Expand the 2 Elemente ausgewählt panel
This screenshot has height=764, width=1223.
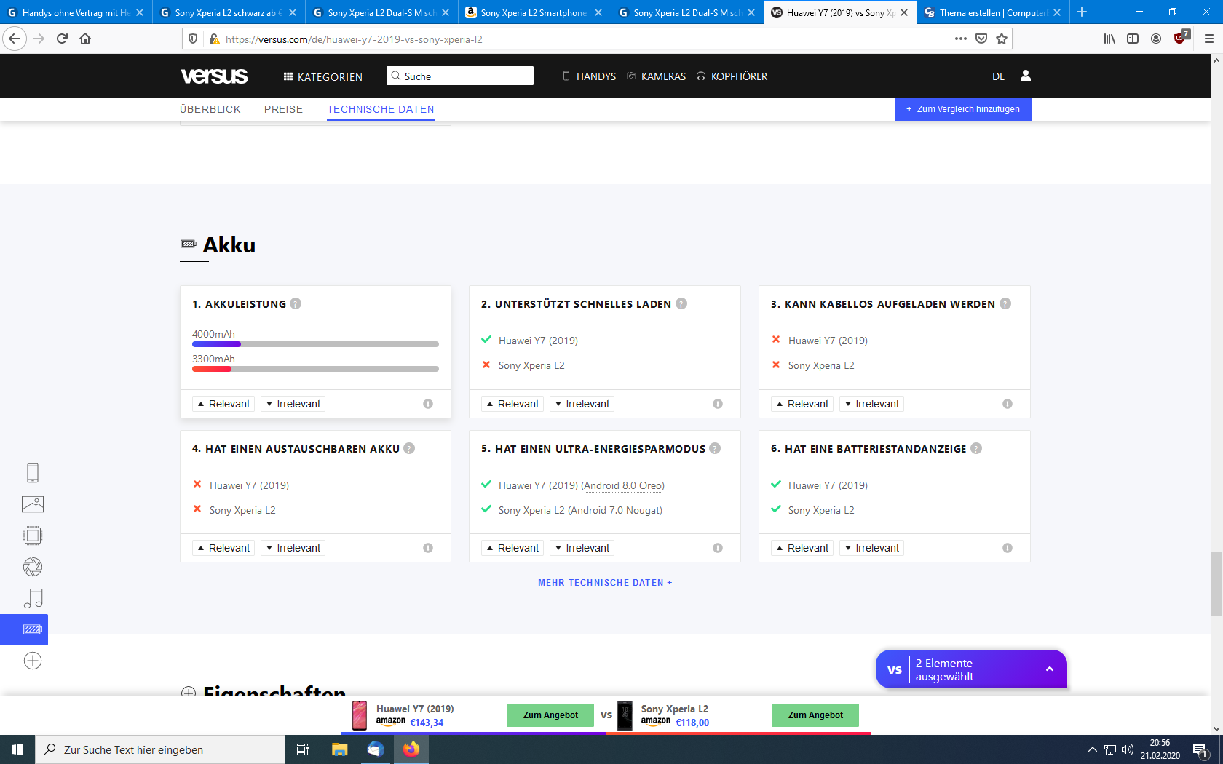tap(971, 669)
